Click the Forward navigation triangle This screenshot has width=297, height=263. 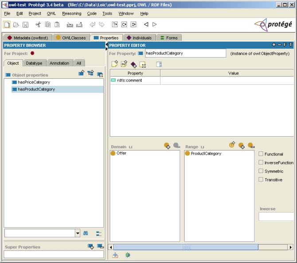pos(154,24)
